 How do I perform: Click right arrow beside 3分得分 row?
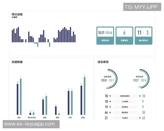pos(140,118)
